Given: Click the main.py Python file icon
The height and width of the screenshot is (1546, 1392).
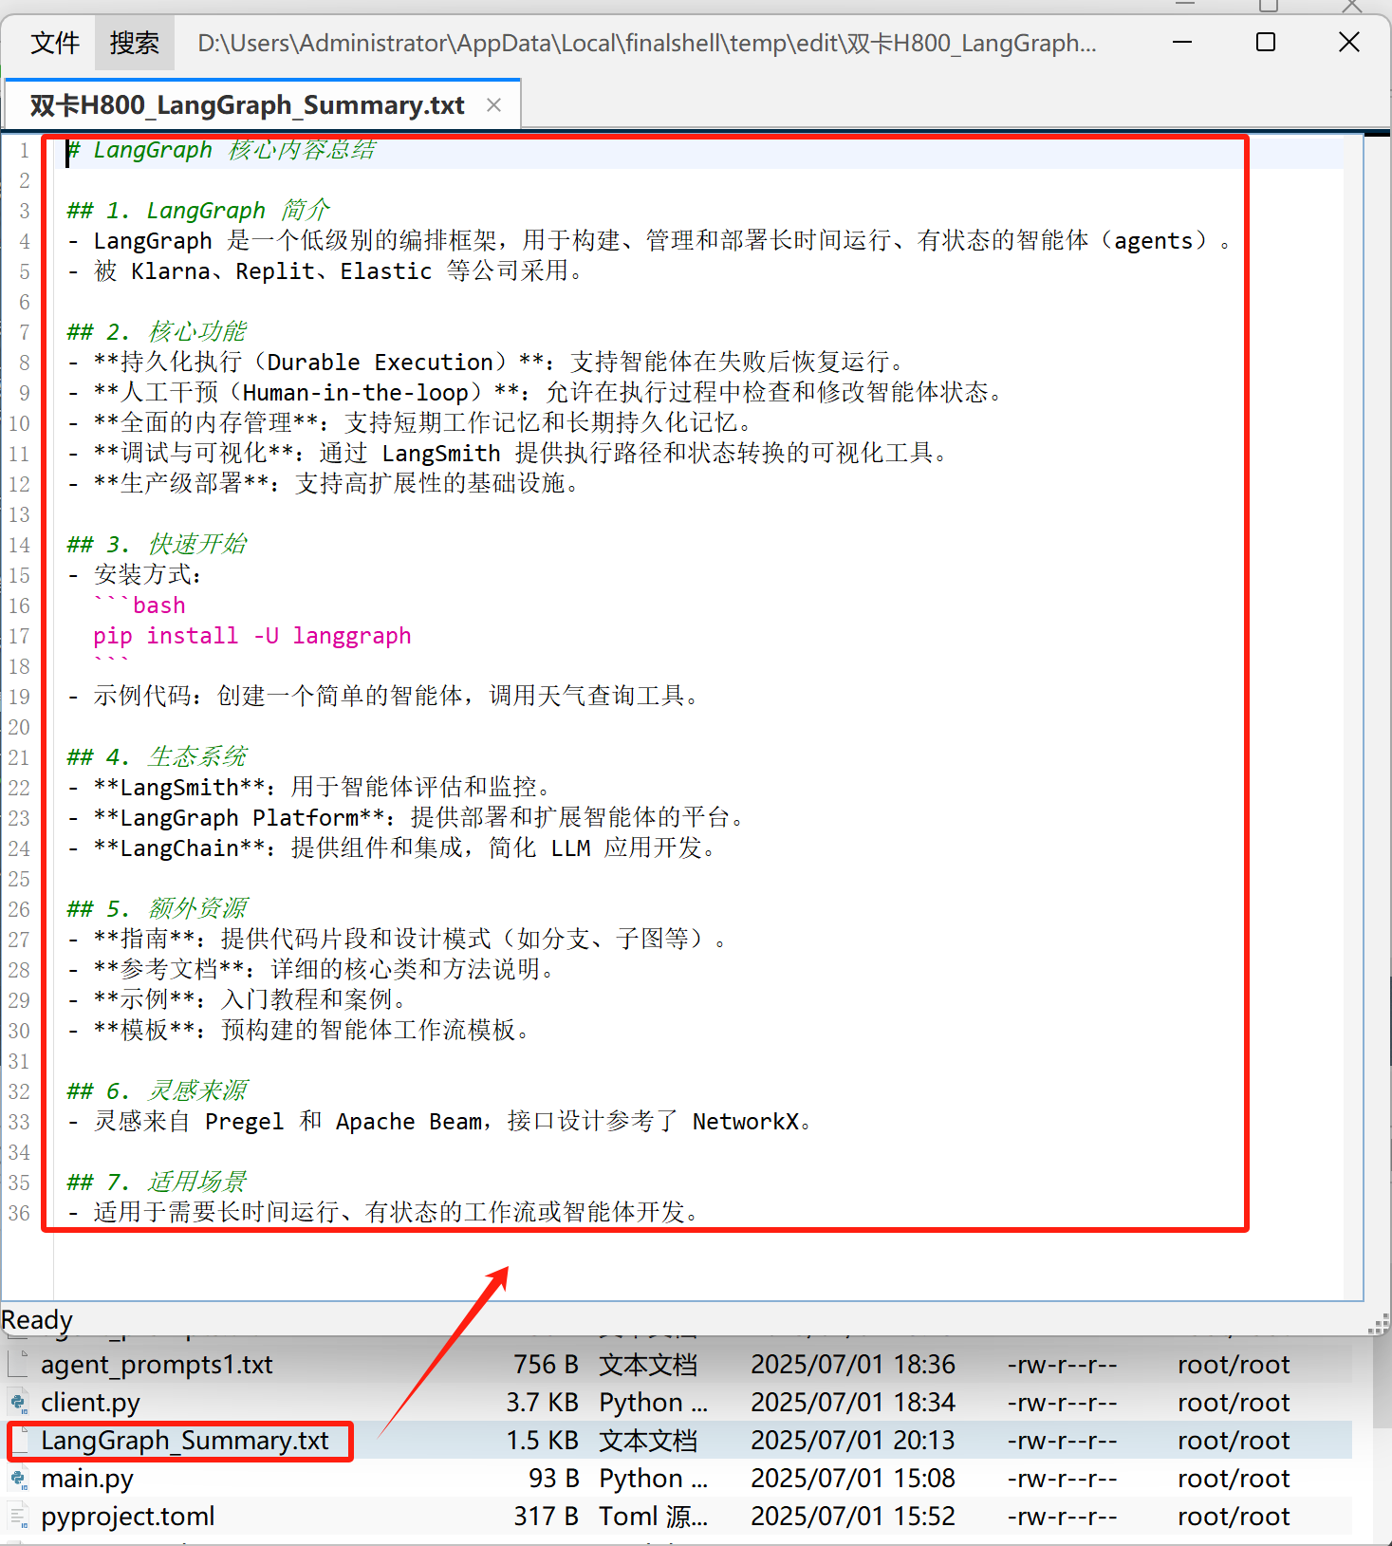Looking at the screenshot, I should click(x=19, y=1478).
